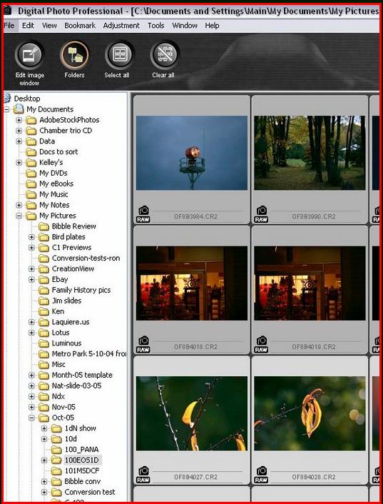Expand the AdobeStockPhotos folder
The width and height of the screenshot is (383, 504).
(19, 121)
